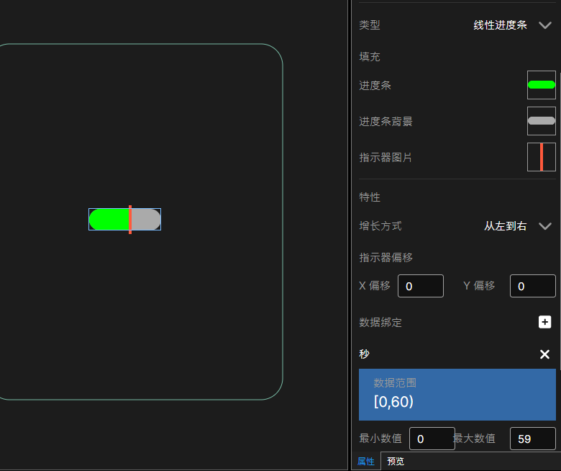Click the 秒 binding title

[364, 354]
